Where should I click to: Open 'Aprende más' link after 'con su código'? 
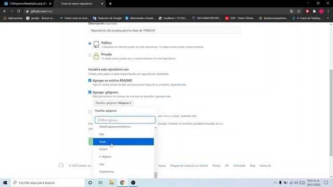coord(188,116)
